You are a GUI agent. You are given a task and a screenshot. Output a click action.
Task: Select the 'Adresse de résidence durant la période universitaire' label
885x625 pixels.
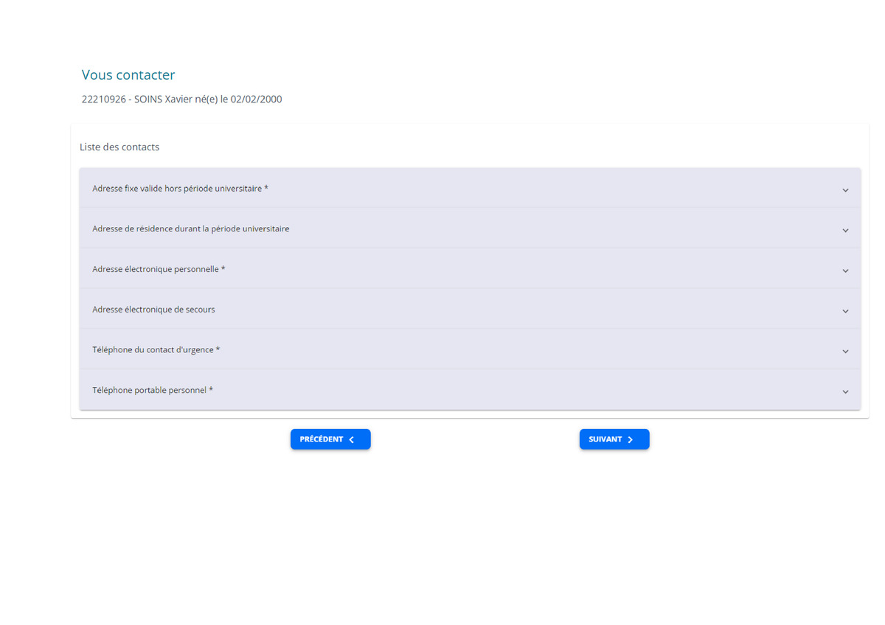[x=191, y=228]
